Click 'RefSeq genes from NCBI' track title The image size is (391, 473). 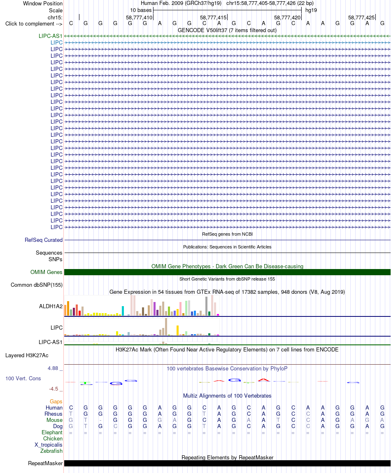click(x=228, y=234)
